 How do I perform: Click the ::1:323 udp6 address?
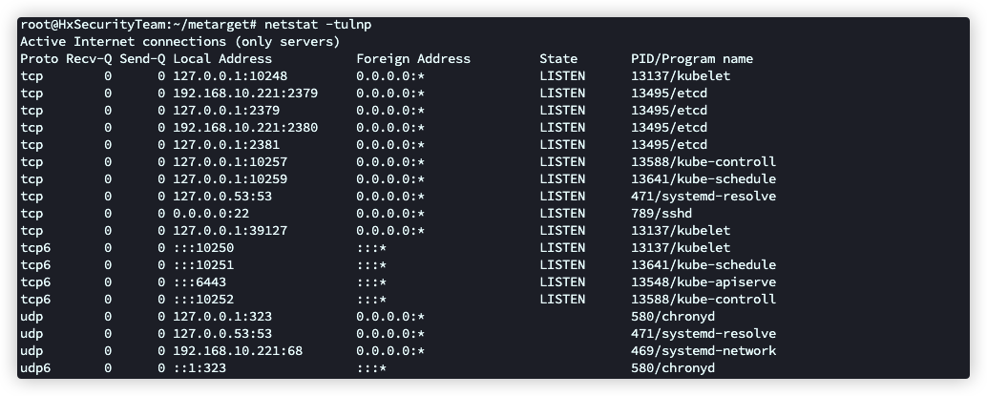click(199, 367)
